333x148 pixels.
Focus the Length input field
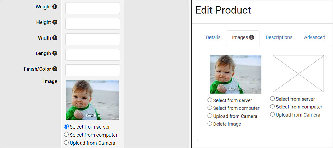coord(93,54)
